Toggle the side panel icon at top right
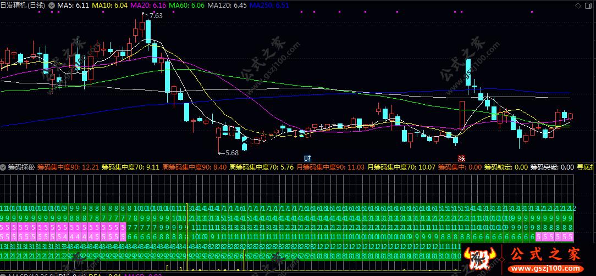Viewport: 596px width, 276px height. (x=589, y=5)
